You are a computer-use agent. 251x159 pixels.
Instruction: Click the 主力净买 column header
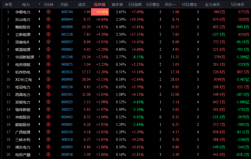click(212, 5)
